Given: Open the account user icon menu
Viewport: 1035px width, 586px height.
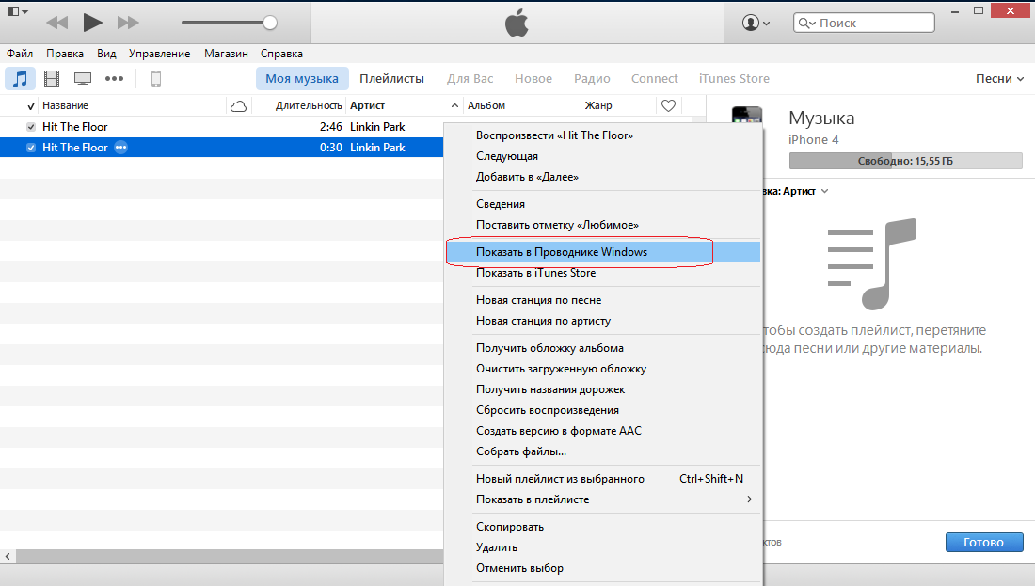Looking at the screenshot, I should pos(756,23).
